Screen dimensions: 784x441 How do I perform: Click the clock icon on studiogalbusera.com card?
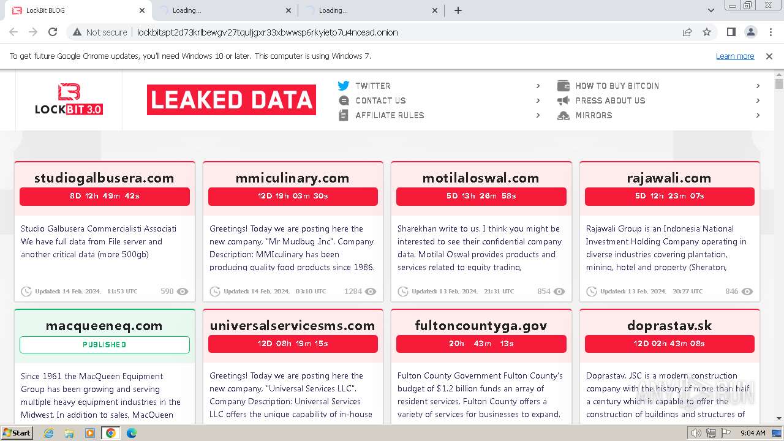click(x=26, y=292)
